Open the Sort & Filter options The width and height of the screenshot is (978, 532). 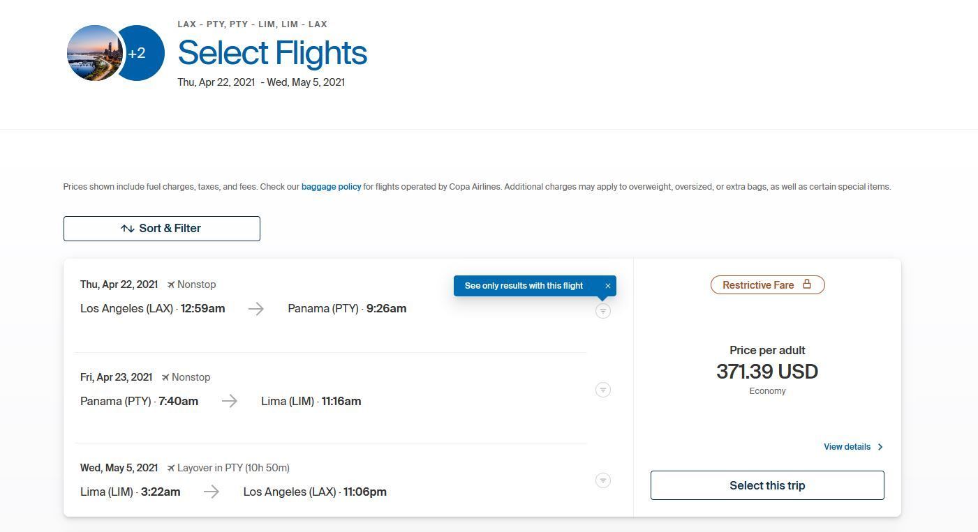click(162, 229)
